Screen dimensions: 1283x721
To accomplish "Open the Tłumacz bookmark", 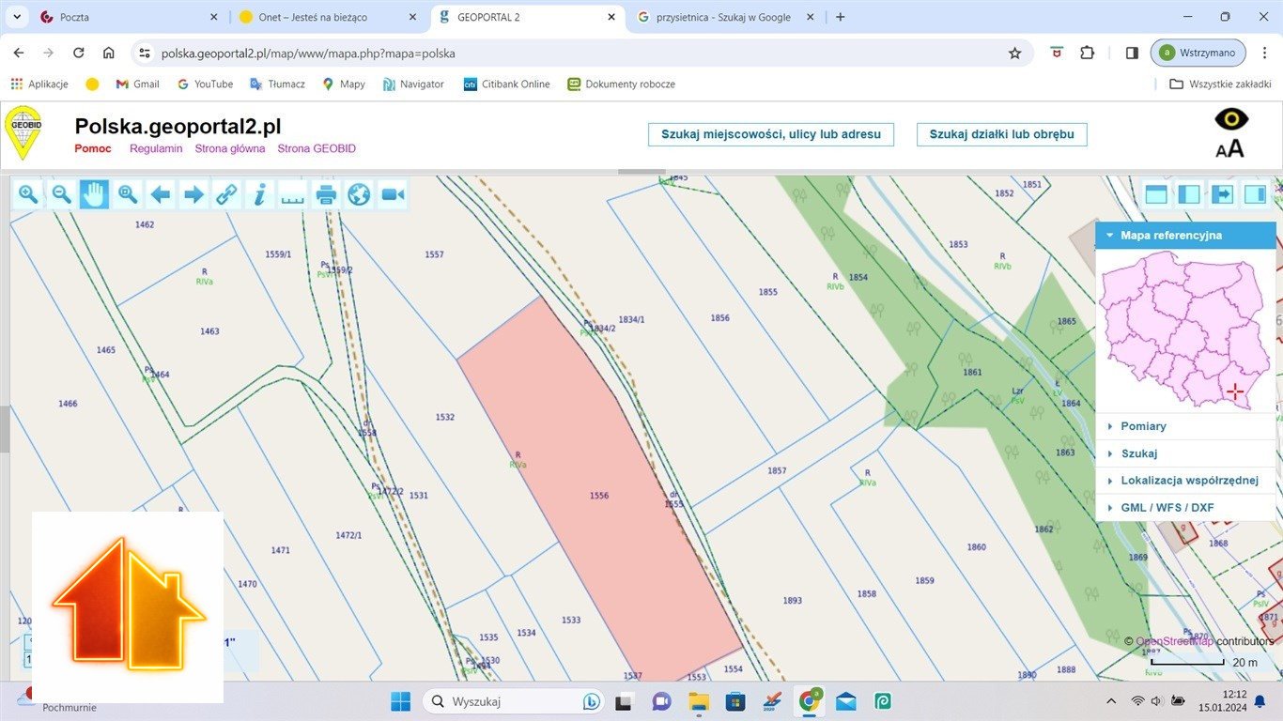I will pyautogui.click(x=277, y=84).
